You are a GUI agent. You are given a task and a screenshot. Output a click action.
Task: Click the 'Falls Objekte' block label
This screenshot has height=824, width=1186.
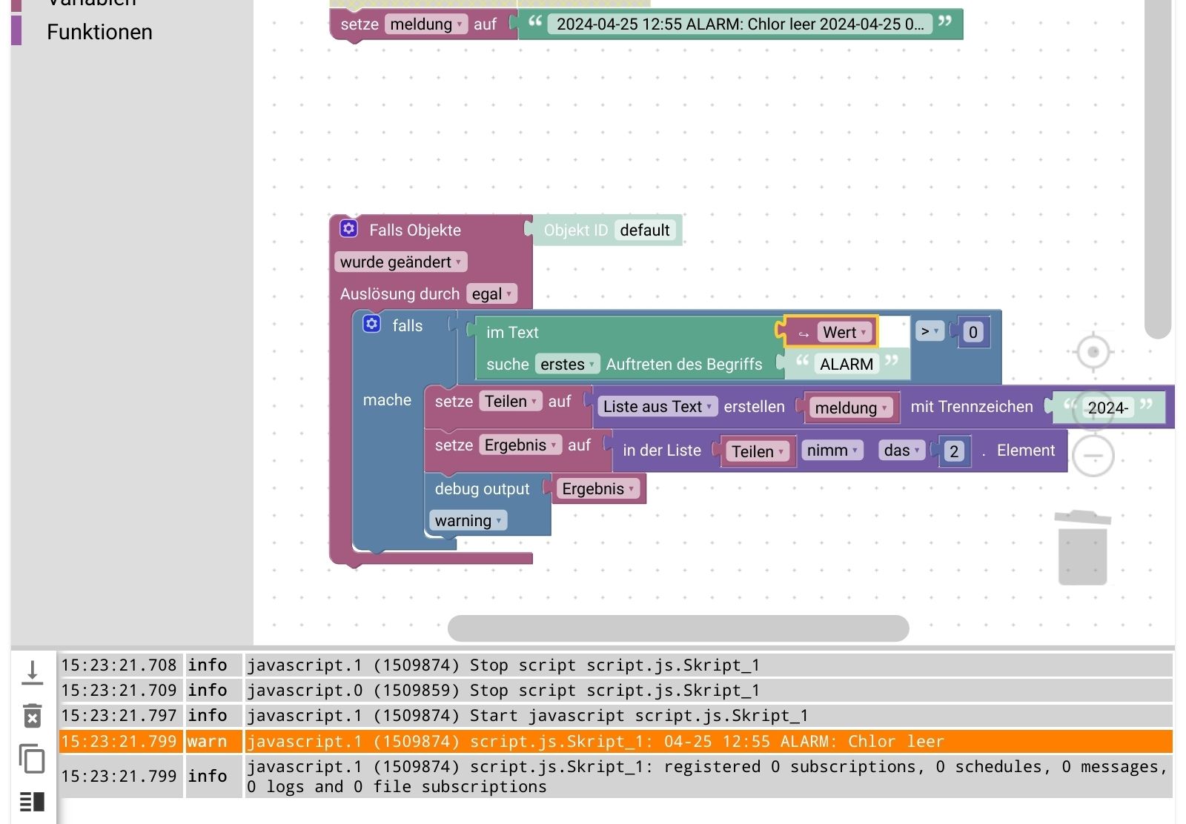(415, 230)
